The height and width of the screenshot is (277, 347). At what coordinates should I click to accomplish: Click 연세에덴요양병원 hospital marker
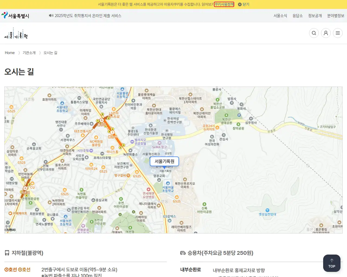(x=148, y=193)
